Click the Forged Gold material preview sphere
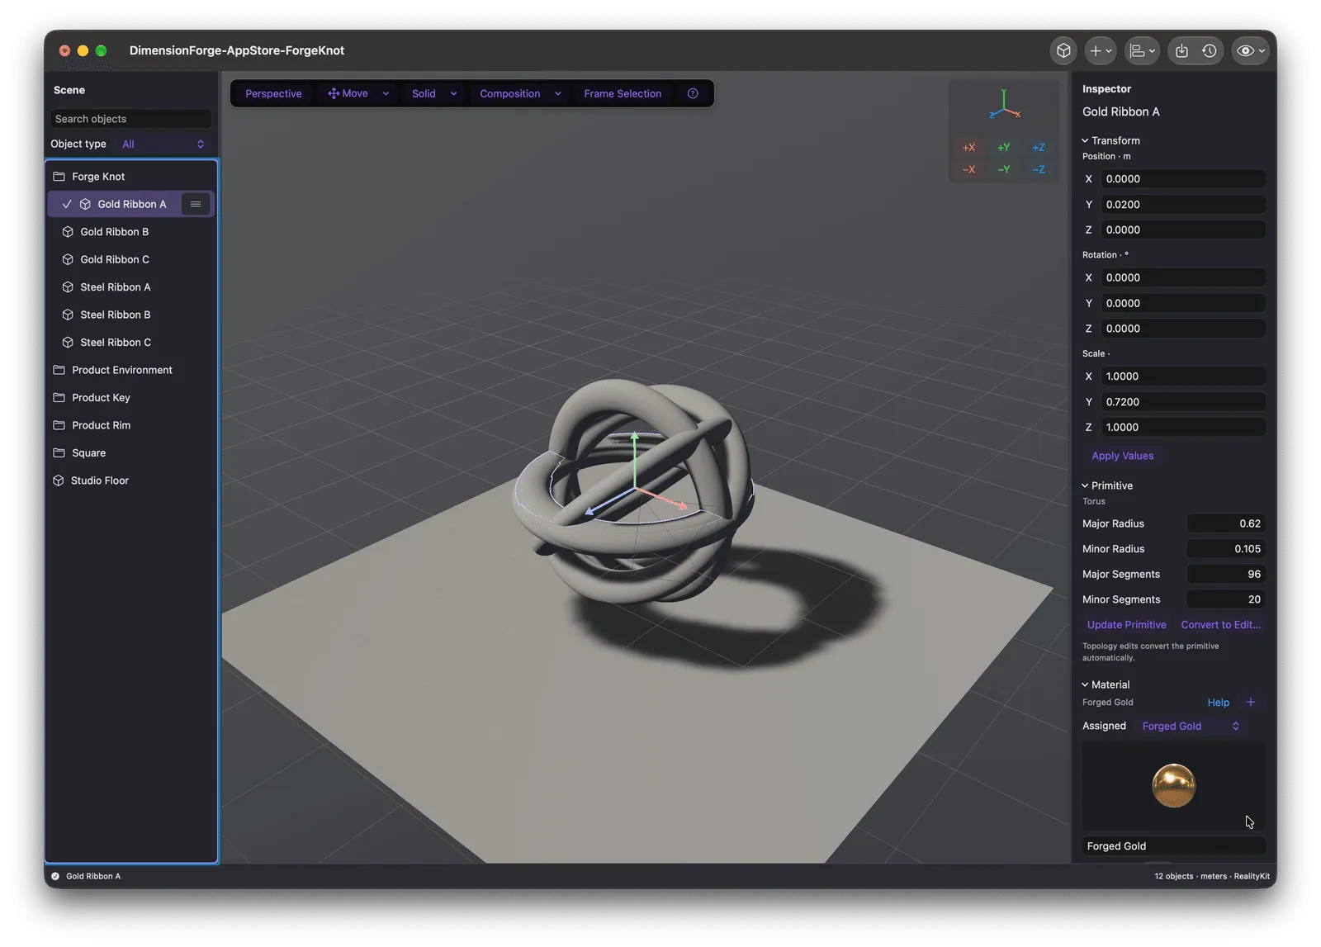This screenshot has width=1321, height=947. (1173, 785)
